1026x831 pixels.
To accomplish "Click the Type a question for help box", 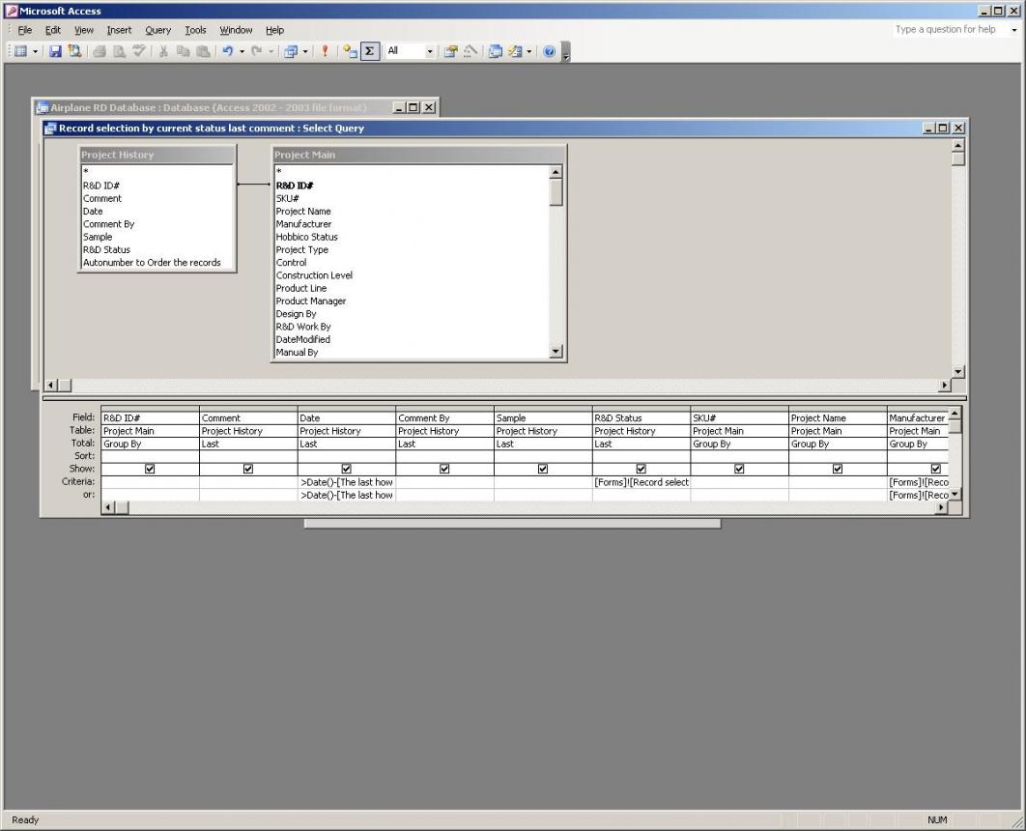I will click(950, 29).
